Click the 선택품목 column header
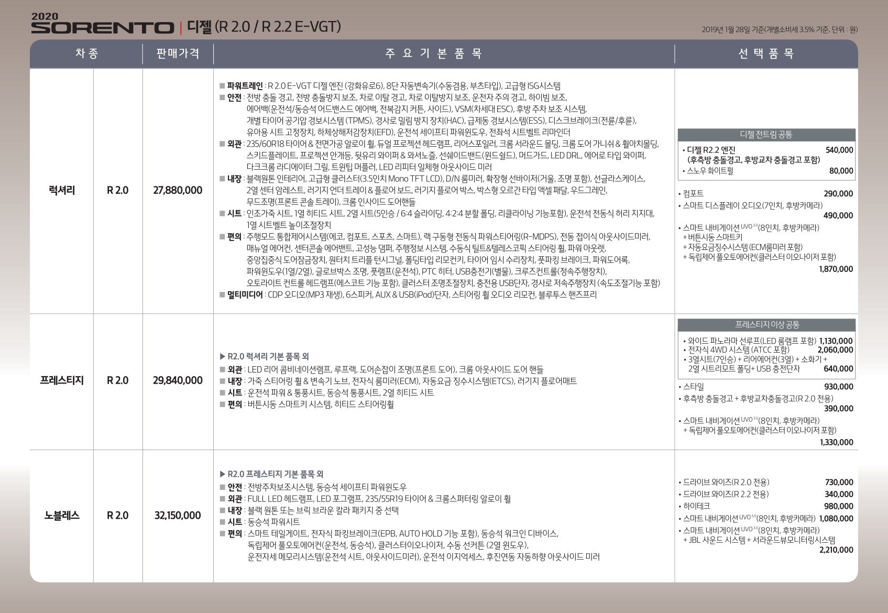888x613 pixels. pos(766,53)
